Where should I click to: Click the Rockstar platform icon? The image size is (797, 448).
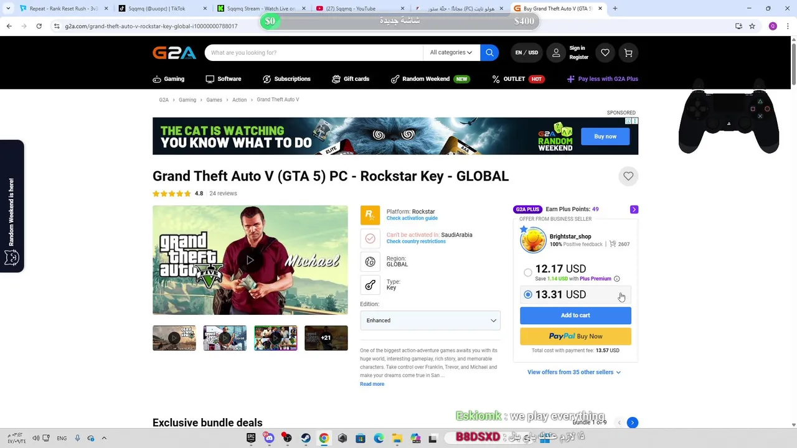[370, 215]
